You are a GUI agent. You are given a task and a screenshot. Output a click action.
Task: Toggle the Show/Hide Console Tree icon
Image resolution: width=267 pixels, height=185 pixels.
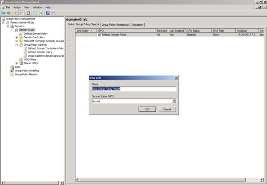click(x=21, y=13)
